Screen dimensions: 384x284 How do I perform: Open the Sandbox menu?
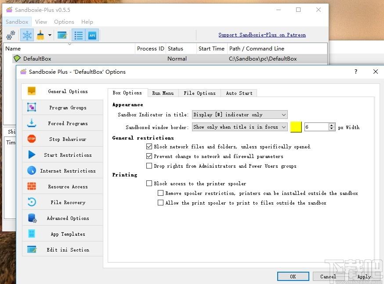point(17,22)
